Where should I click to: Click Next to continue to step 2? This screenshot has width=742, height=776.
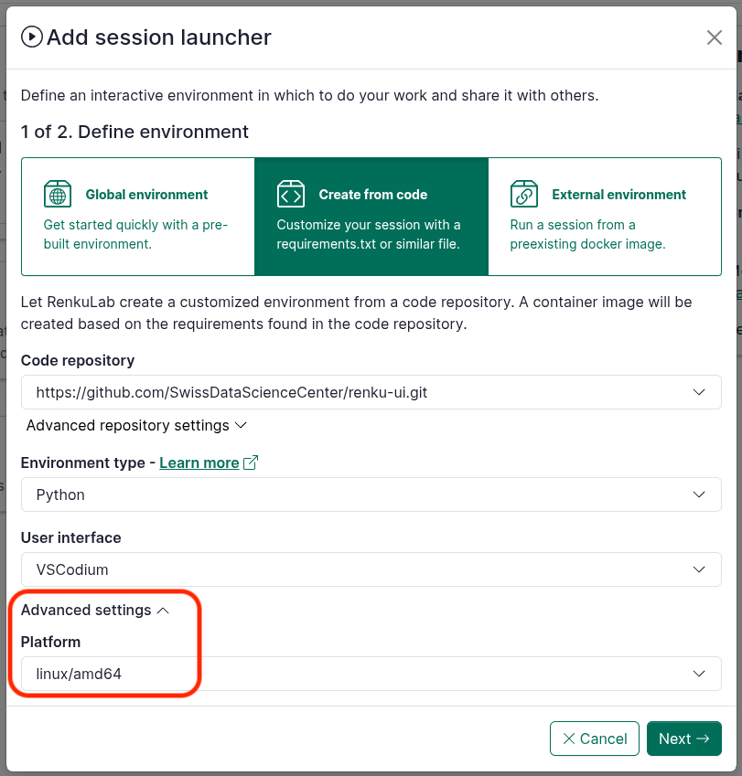(683, 739)
